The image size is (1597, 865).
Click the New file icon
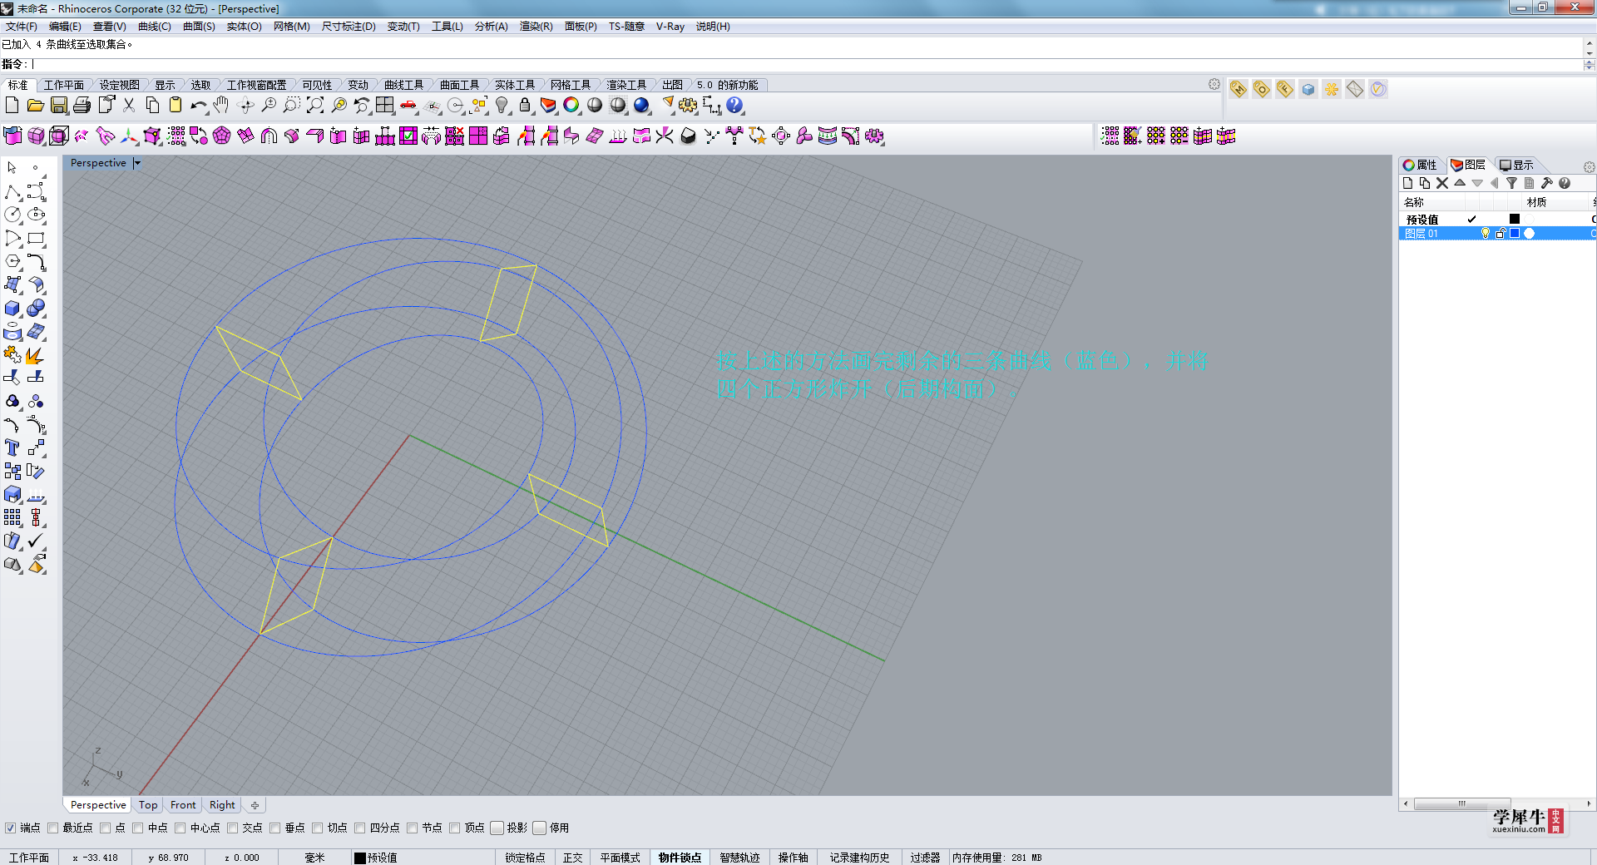(x=12, y=105)
